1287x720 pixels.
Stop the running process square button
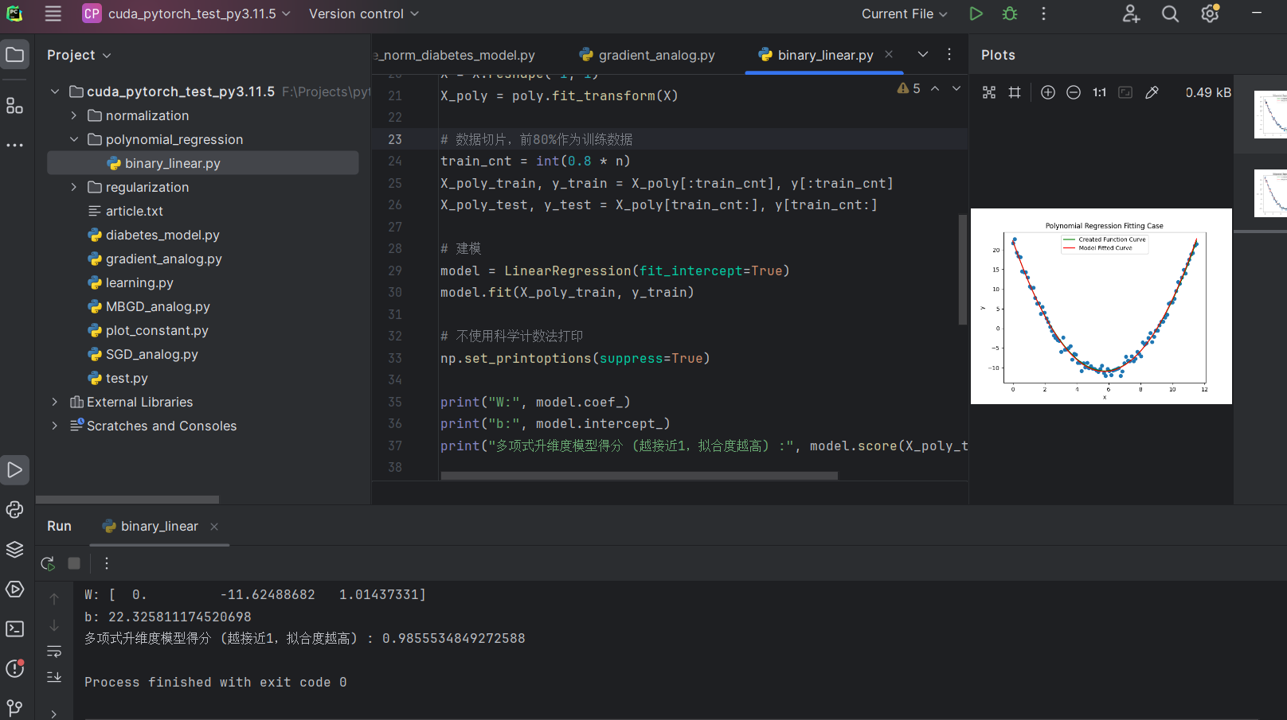(74, 563)
